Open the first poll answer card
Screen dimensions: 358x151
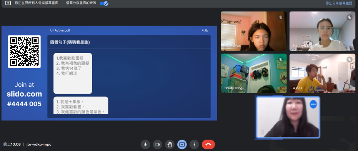tap(73, 74)
